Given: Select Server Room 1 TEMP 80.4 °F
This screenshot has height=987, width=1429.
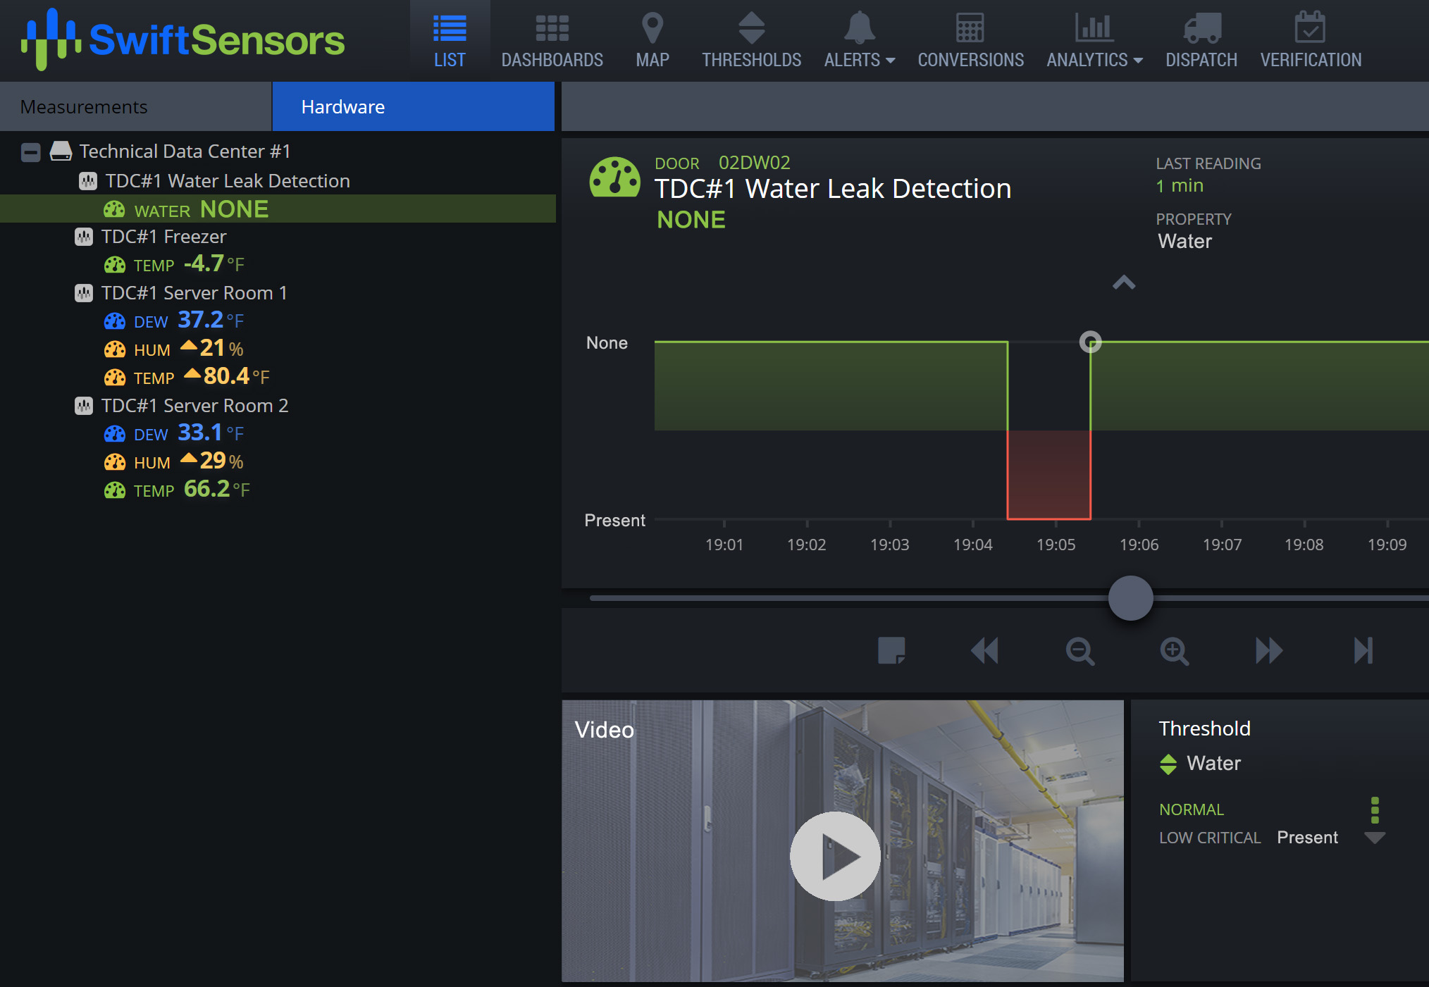Looking at the screenshot, I should (187, 378).
